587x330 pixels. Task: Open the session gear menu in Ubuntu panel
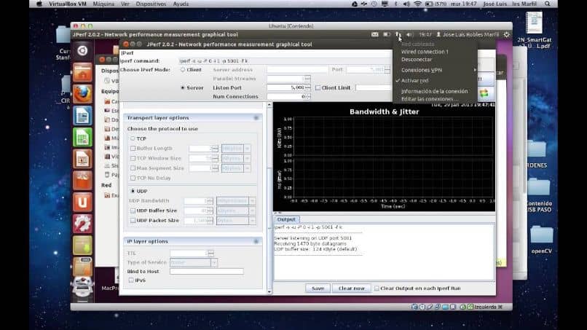[506, 34]
